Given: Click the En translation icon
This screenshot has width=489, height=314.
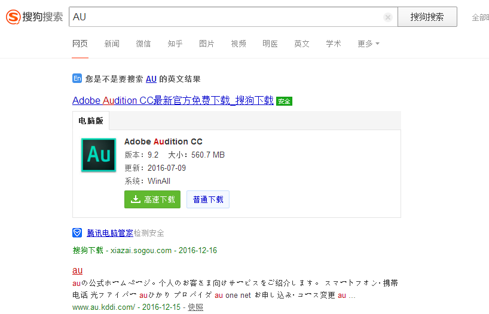Looking at the screenshot, I should (x=77, y=78).
